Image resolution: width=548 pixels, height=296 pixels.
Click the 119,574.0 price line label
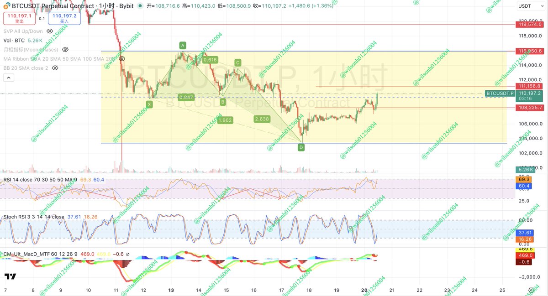pos(530,25)
